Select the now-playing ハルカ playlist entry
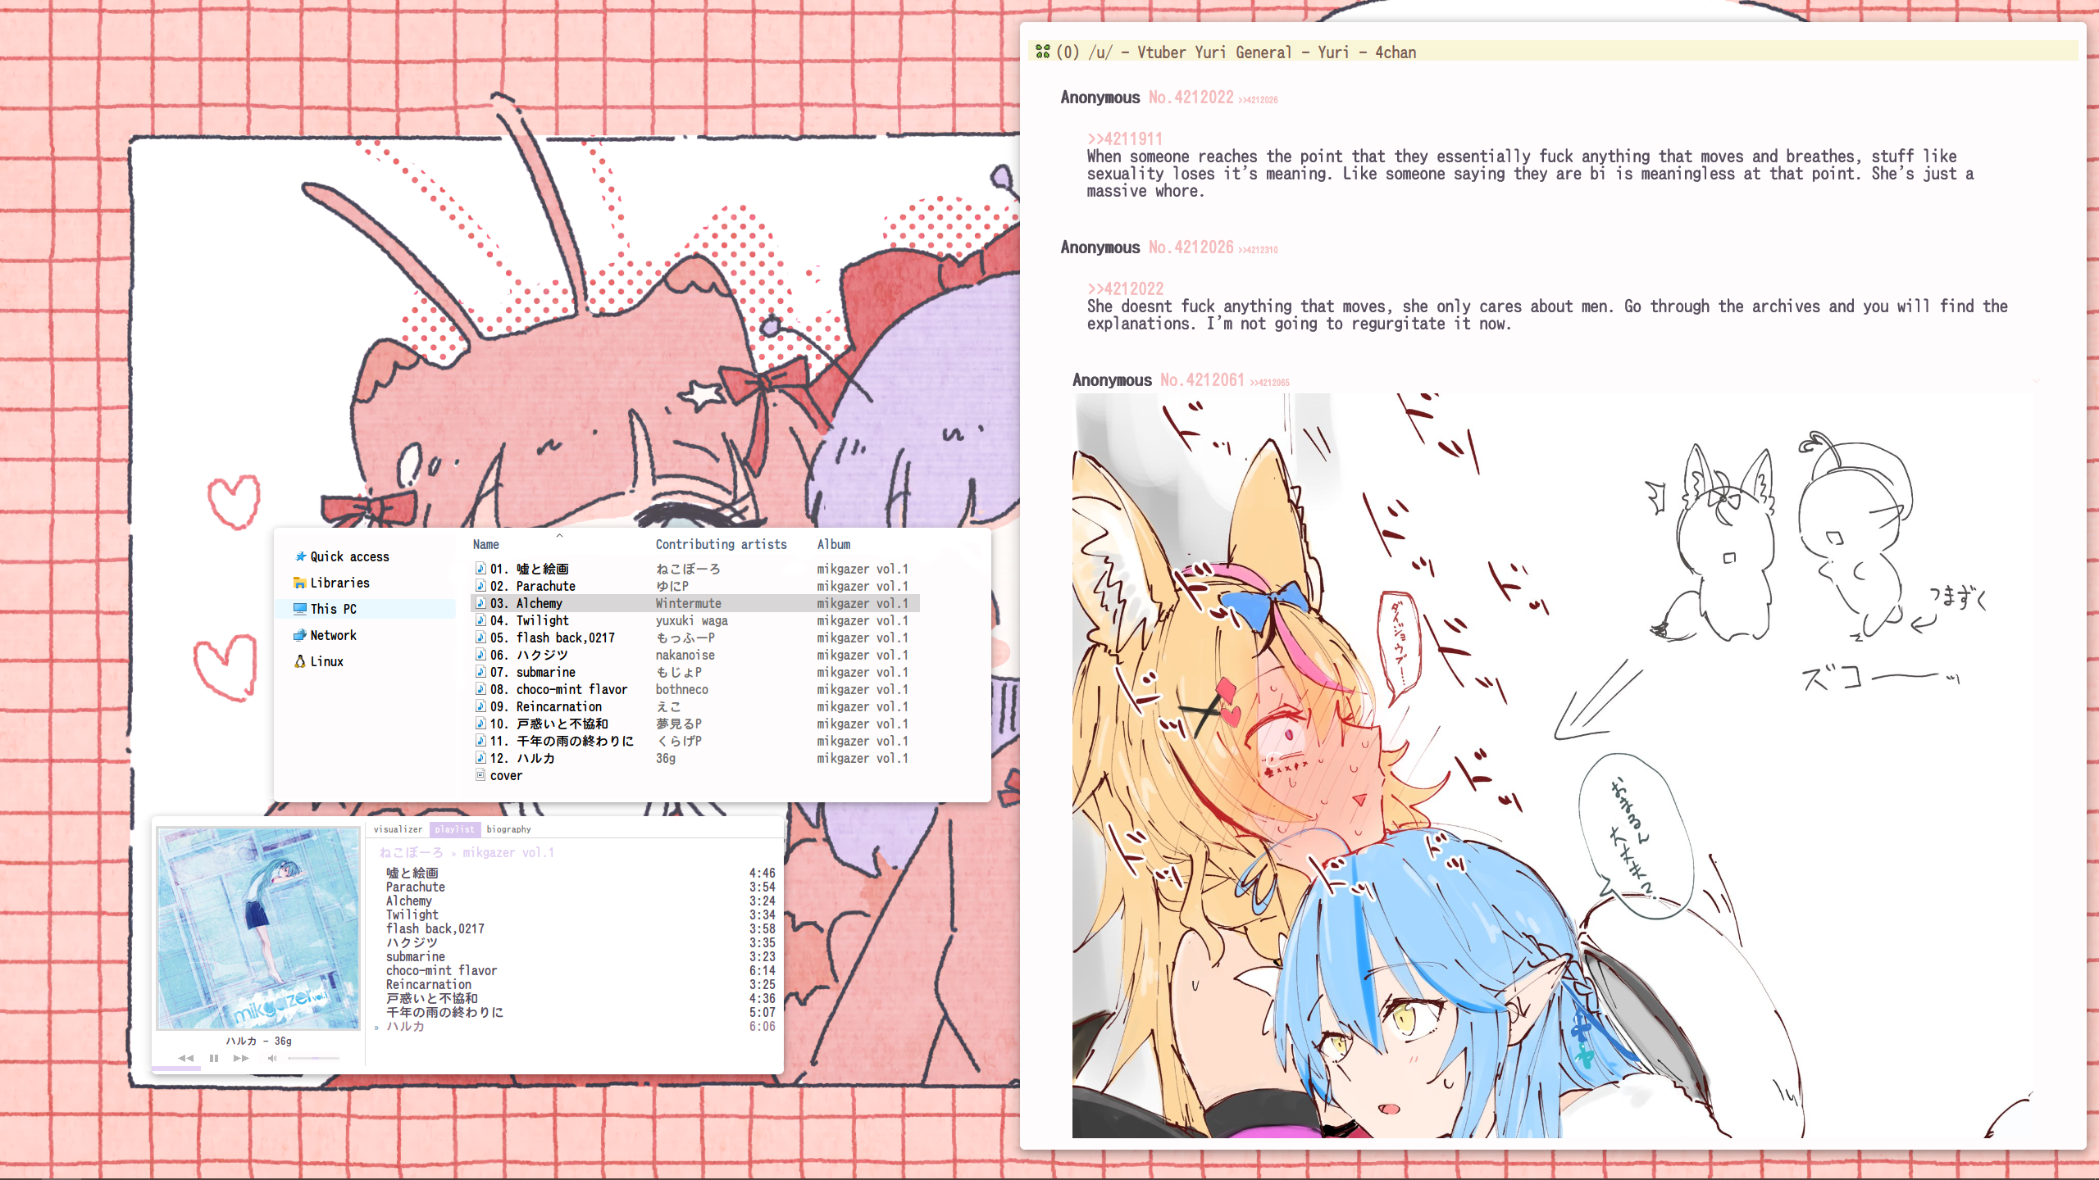The width and height of the screenshot is (2099, 1180). [574, 1026]
